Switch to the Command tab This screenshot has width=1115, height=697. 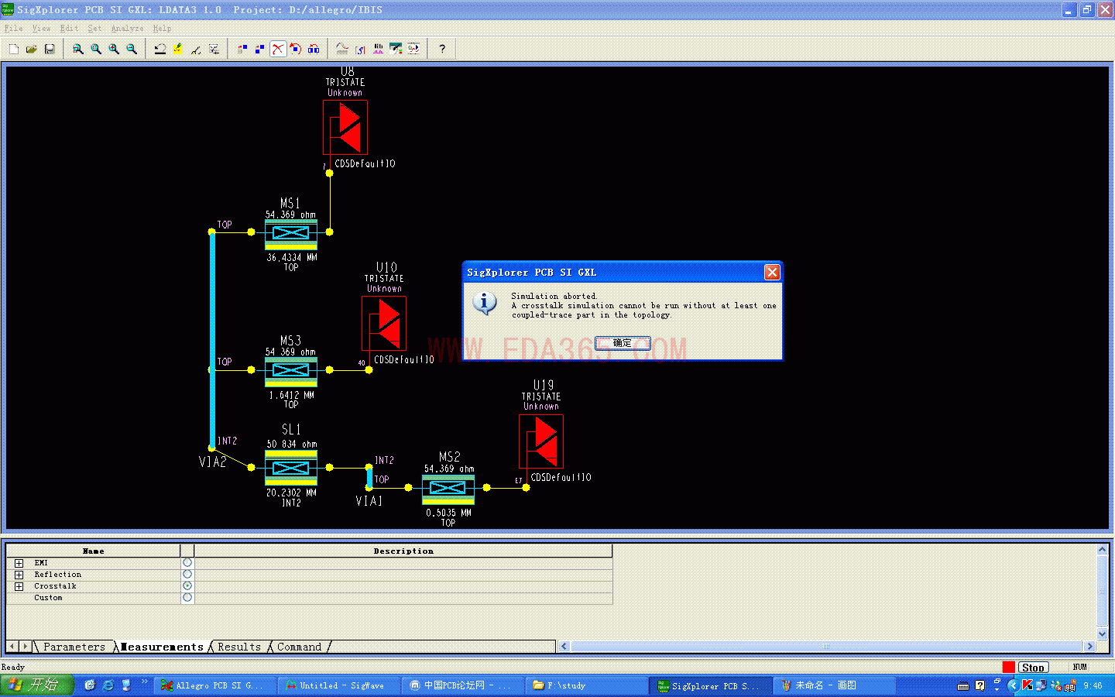point(299,647)
